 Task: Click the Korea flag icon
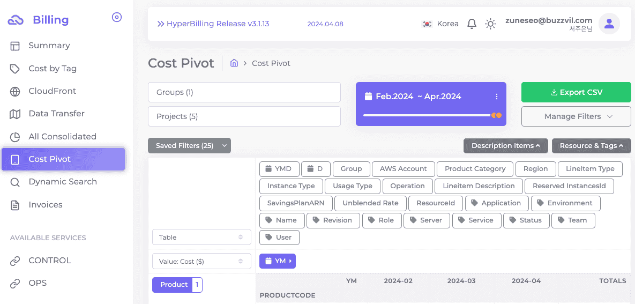pyautogui.click(x=427, y=24)
